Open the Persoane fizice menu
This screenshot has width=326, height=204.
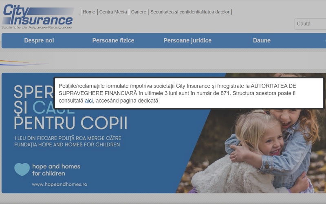(113, 40)
